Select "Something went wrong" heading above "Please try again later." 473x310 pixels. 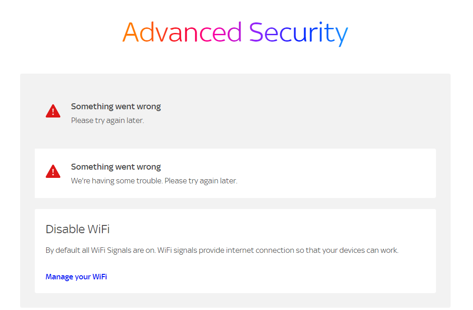116,107
